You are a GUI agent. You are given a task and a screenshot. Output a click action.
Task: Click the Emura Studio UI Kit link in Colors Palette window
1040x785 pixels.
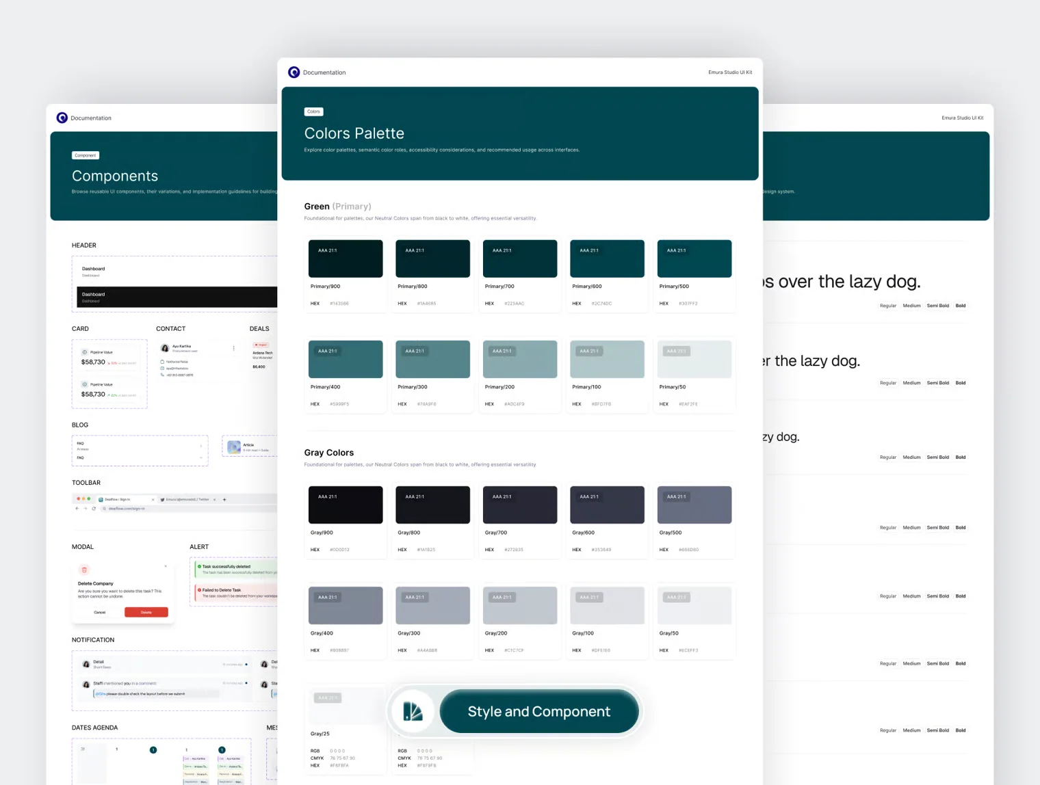click(730, 72)
